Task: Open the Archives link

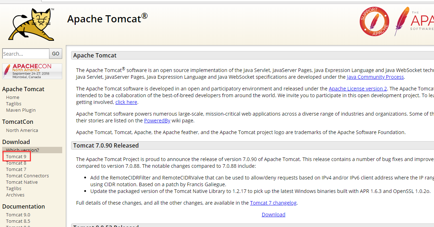Action: (x=15, y=195)
